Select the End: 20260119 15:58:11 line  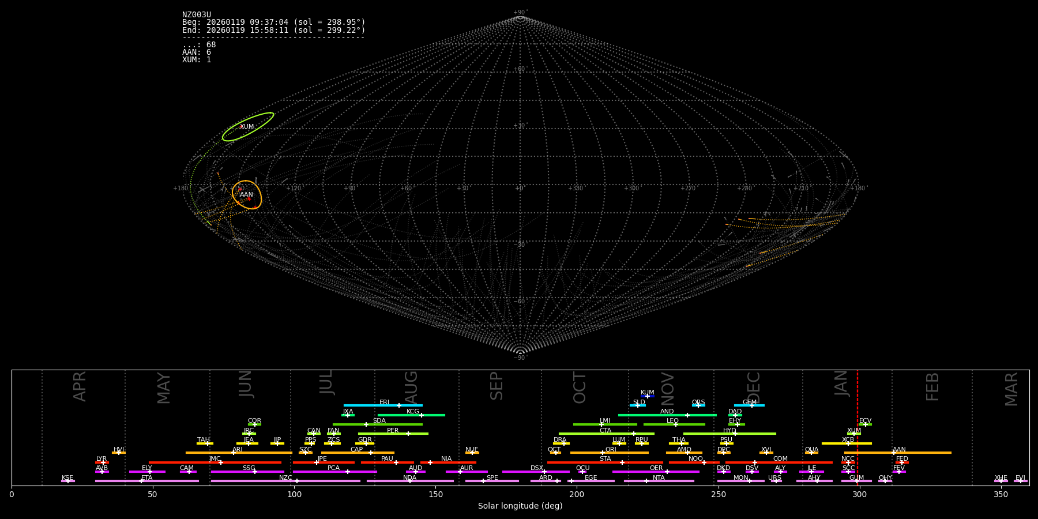(274, 30)
